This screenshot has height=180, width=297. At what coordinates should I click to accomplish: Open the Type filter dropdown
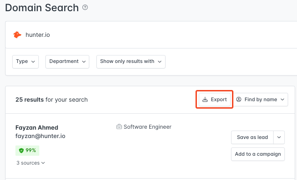25,62
